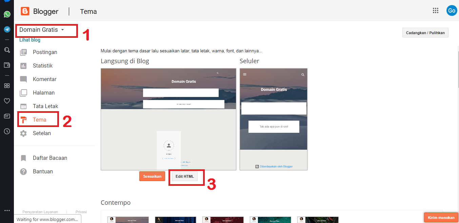Click the Tema page title
The height and width of the screenshot is (223, 459).
tap(88, 11)
